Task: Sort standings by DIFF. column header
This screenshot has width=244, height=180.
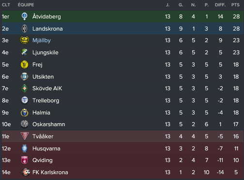Action: tap(220, 5)
